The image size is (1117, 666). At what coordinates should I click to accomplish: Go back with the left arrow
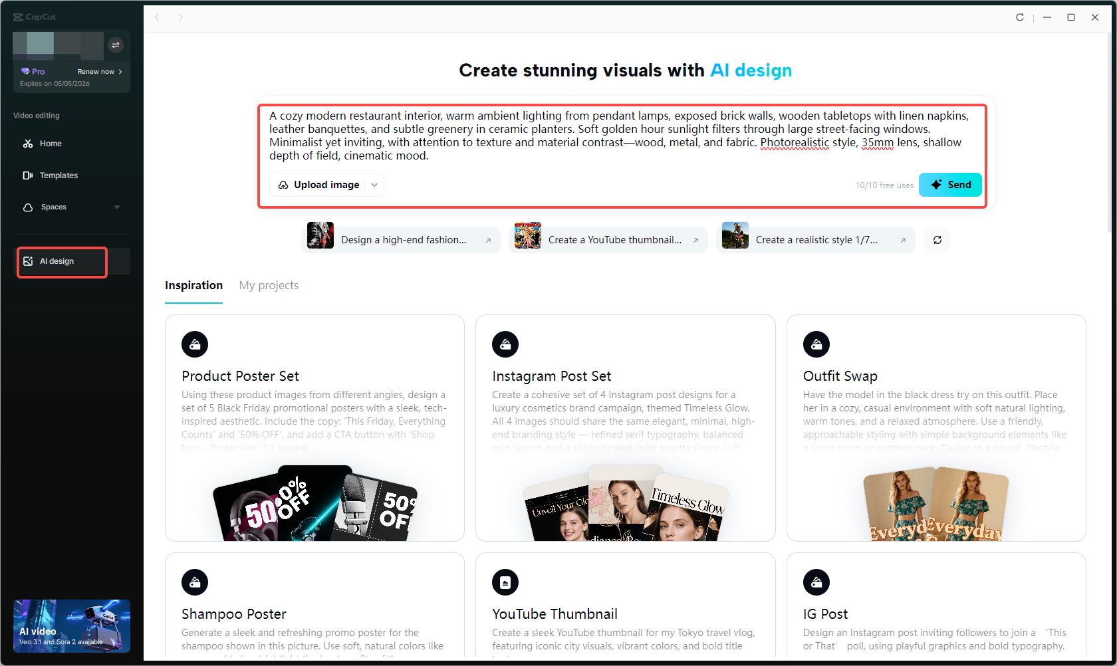coord(157,17)
